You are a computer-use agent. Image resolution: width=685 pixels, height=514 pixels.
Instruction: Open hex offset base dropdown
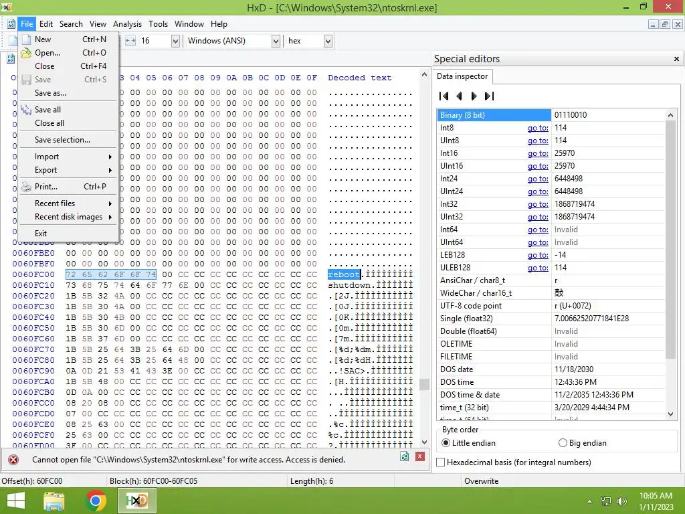point(328,41)
